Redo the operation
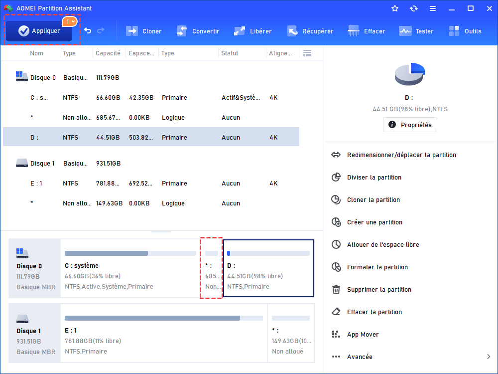This screenshot has height=374, width=498. coord(101,30)
